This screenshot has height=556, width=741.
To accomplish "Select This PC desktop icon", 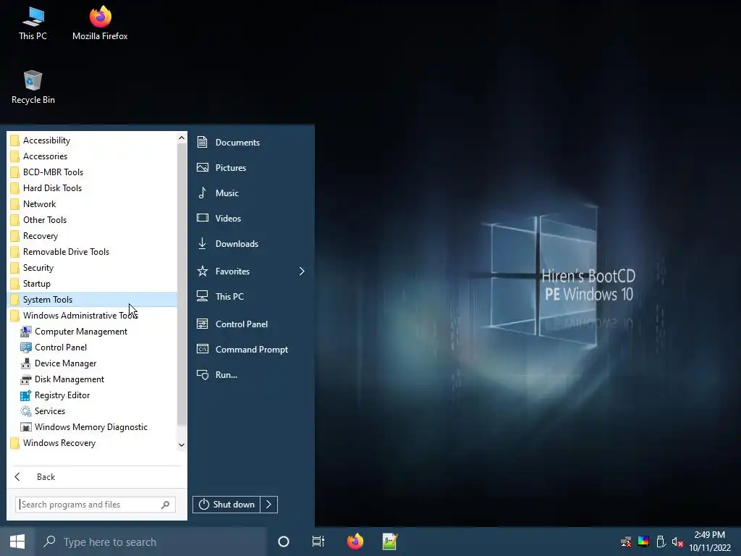I will [33, 23].
